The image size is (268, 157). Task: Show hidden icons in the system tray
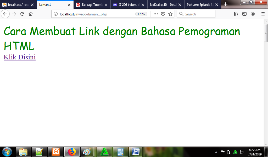216,152
